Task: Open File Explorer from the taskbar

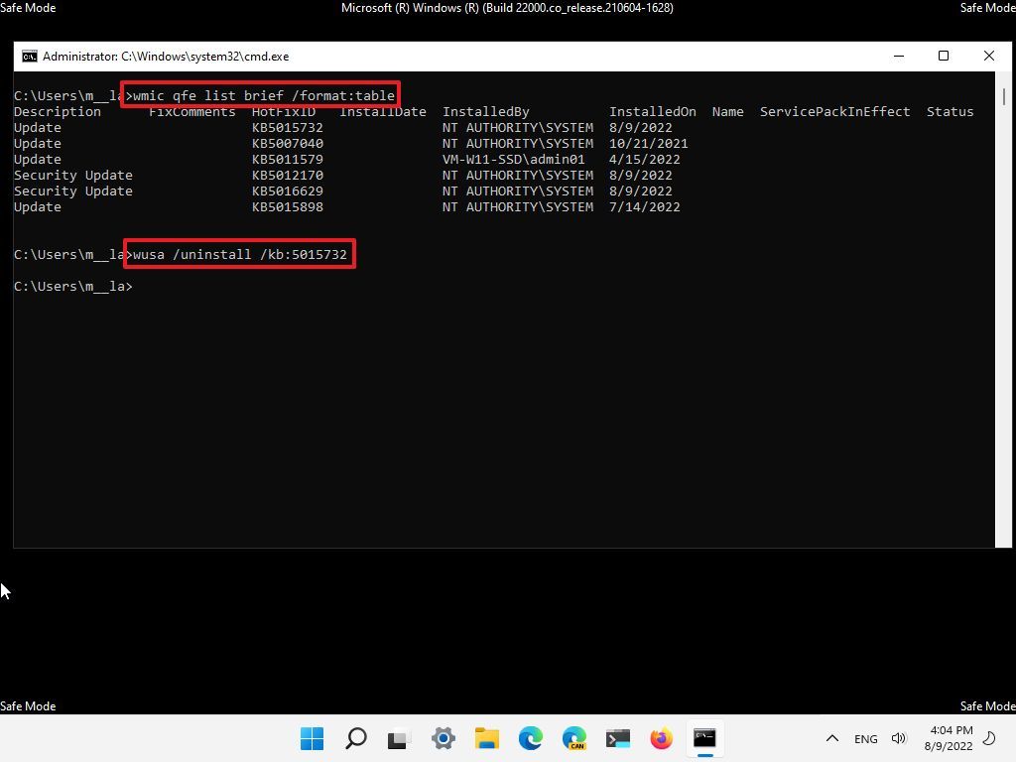Action: tap(487, 738)
